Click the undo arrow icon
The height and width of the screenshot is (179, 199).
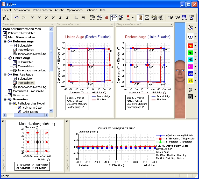click(x=17, y=18)
